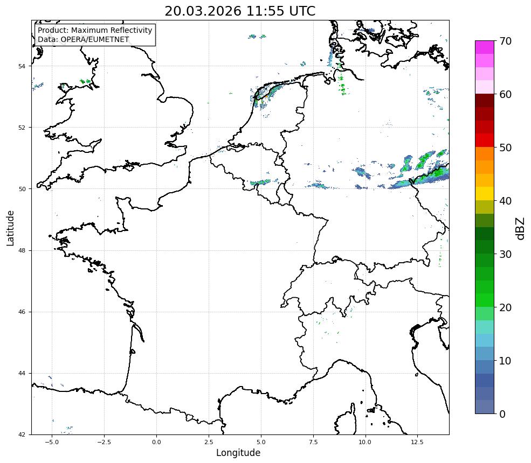
Task: Click longitude tick label 5.0
Action: (261, 442)
